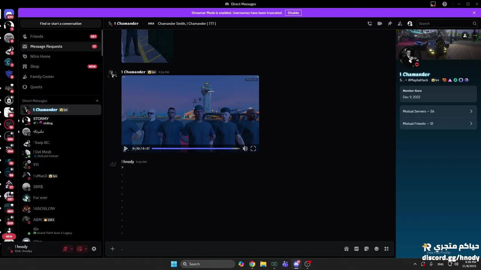Start a video call
Image resolution: width=481 pixels, height=270 pixels.
pos(380,23)
